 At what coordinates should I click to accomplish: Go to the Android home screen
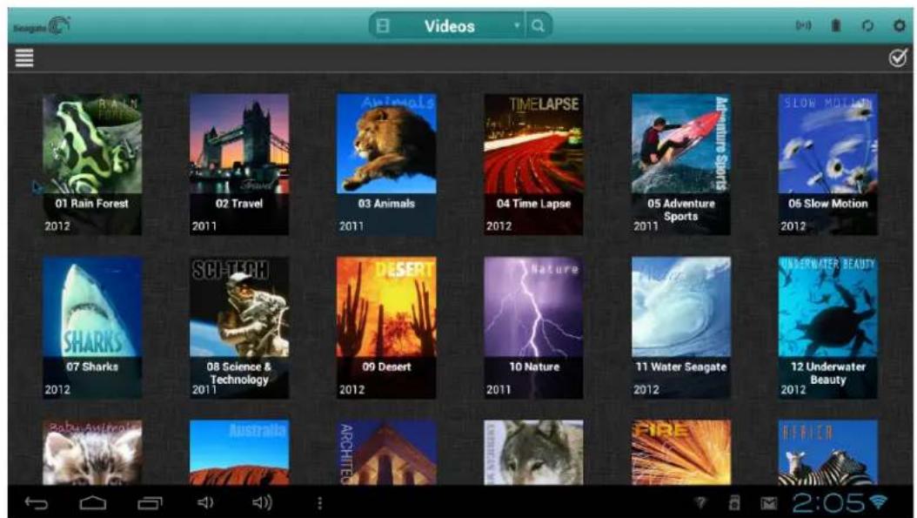[93, 503]
